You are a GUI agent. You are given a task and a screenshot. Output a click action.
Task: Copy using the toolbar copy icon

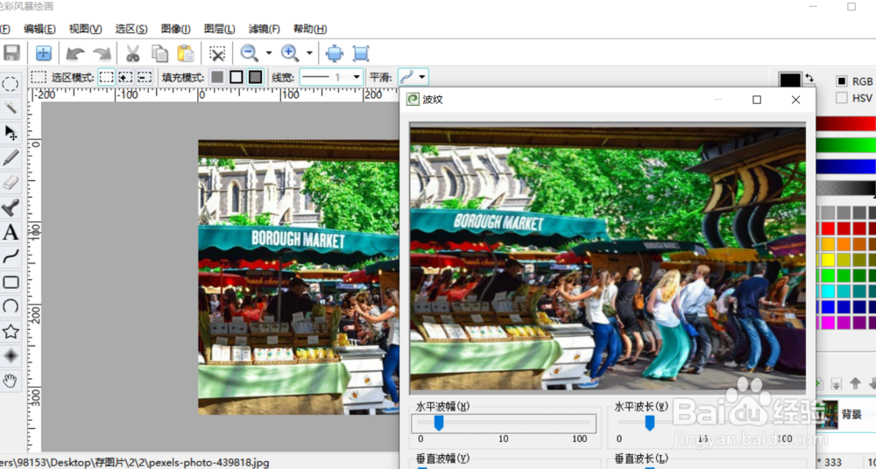click(x=159, y=53)
